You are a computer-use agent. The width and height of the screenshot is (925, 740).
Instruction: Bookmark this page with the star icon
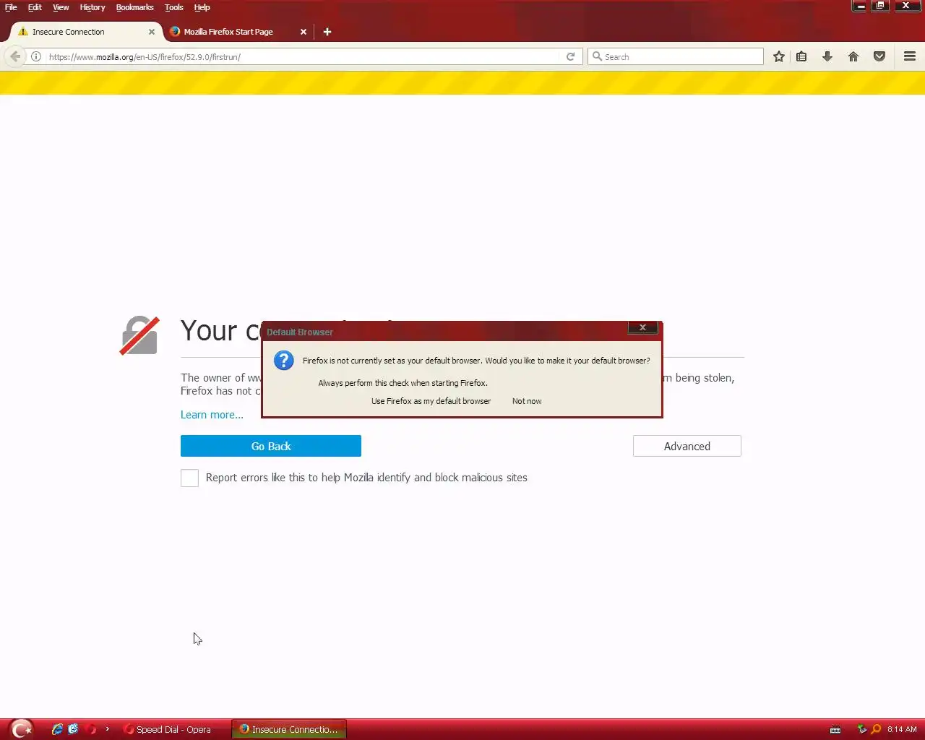tap(779, 56)
